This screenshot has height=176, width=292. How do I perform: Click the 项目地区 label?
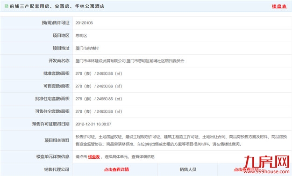tap(61, 36)
